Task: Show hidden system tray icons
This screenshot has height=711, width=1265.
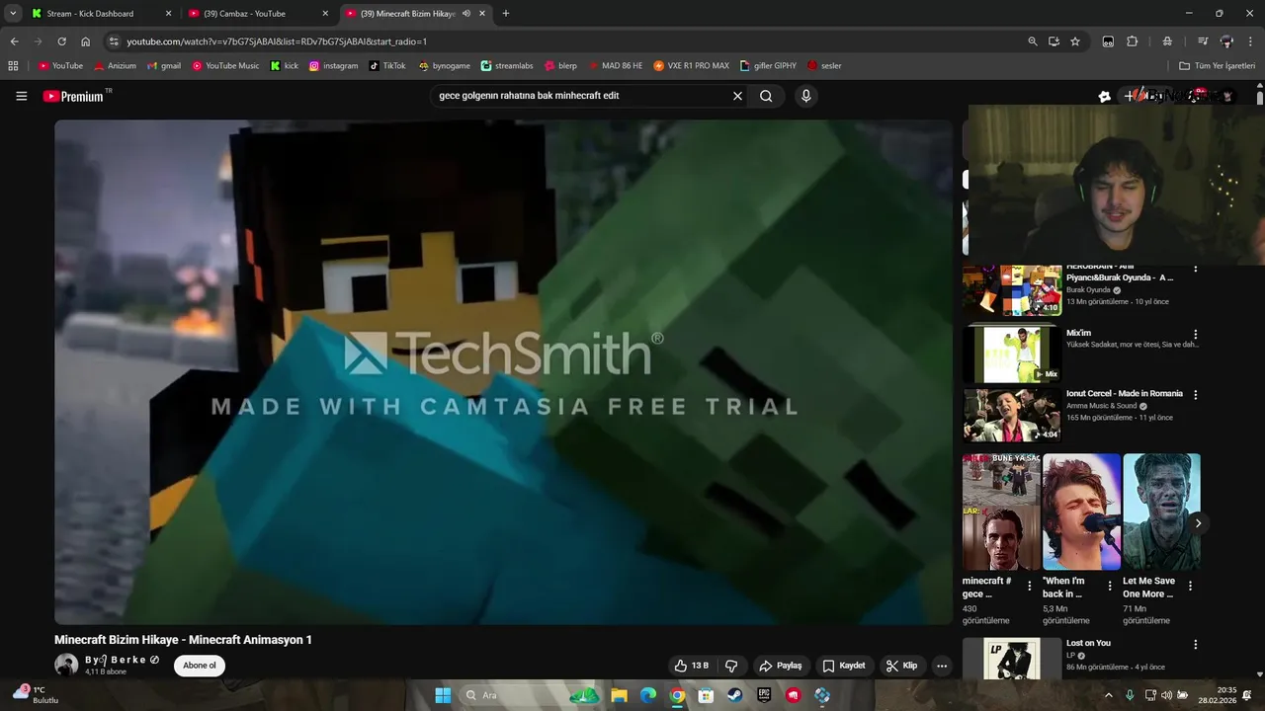Action: pos(1108,695)
